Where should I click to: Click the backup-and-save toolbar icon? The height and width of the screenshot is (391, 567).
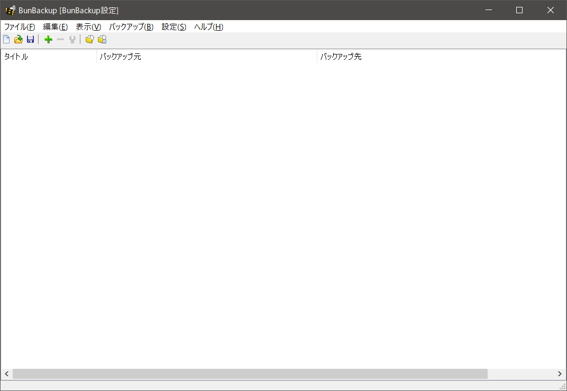102,39
